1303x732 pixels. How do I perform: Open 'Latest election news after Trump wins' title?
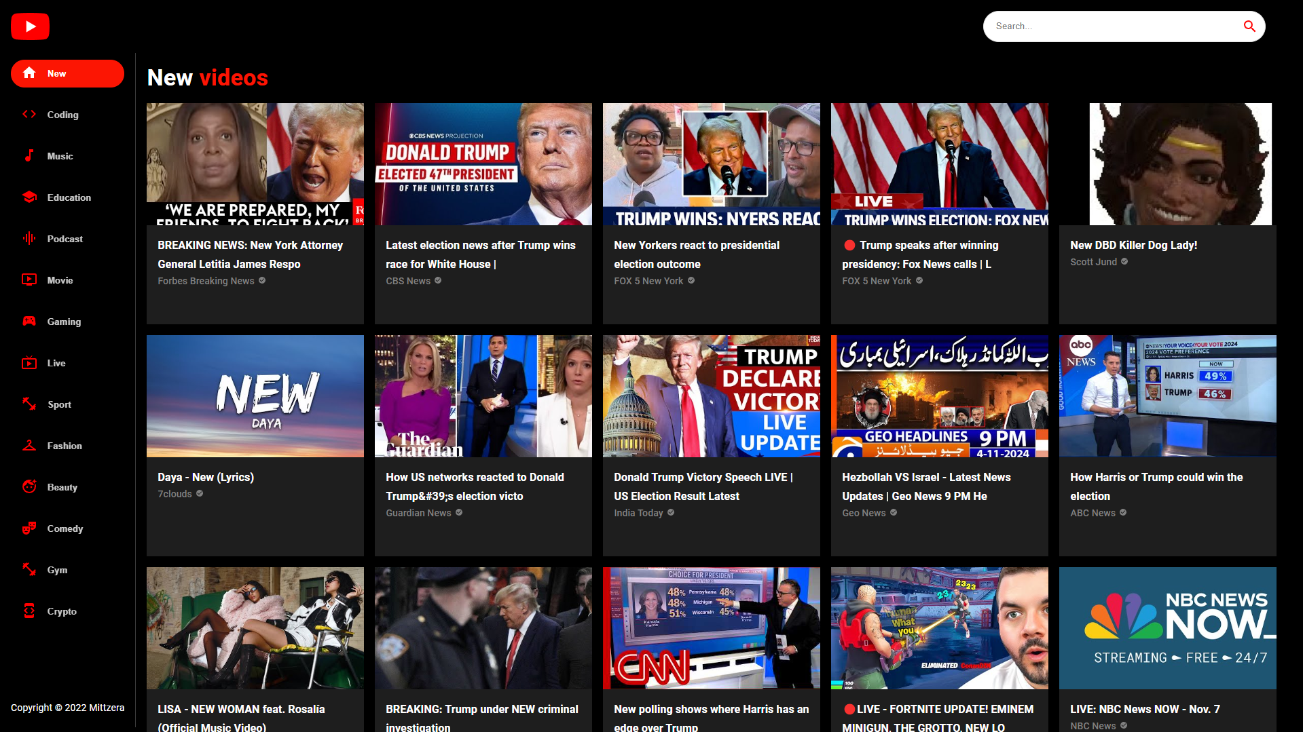(481, 254)
